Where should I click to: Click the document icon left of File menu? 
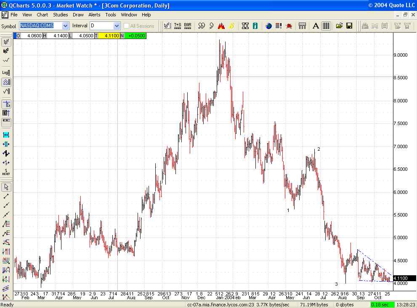click(x=5, y=15)
